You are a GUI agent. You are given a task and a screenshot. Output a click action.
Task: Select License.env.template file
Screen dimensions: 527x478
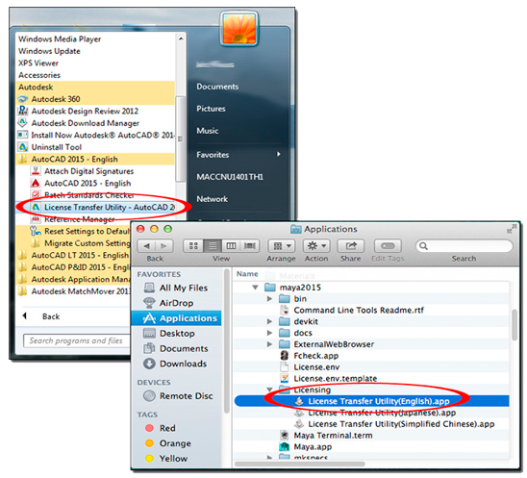pos(328,379)
